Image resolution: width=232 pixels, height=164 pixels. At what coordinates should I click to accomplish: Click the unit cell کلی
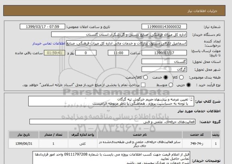pos(83,143)
